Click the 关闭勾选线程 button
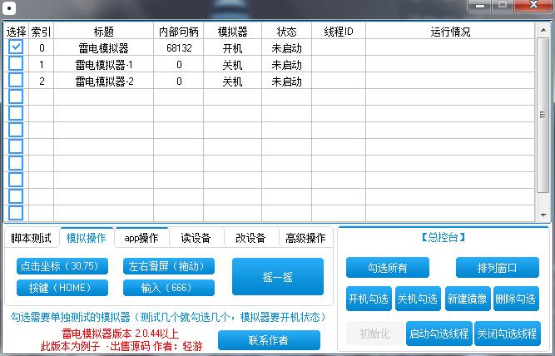Screen dimensions: 555x356 [x=508, y=334]
